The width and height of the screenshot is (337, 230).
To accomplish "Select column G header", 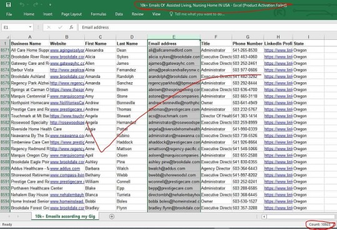I will coord(248,37).
